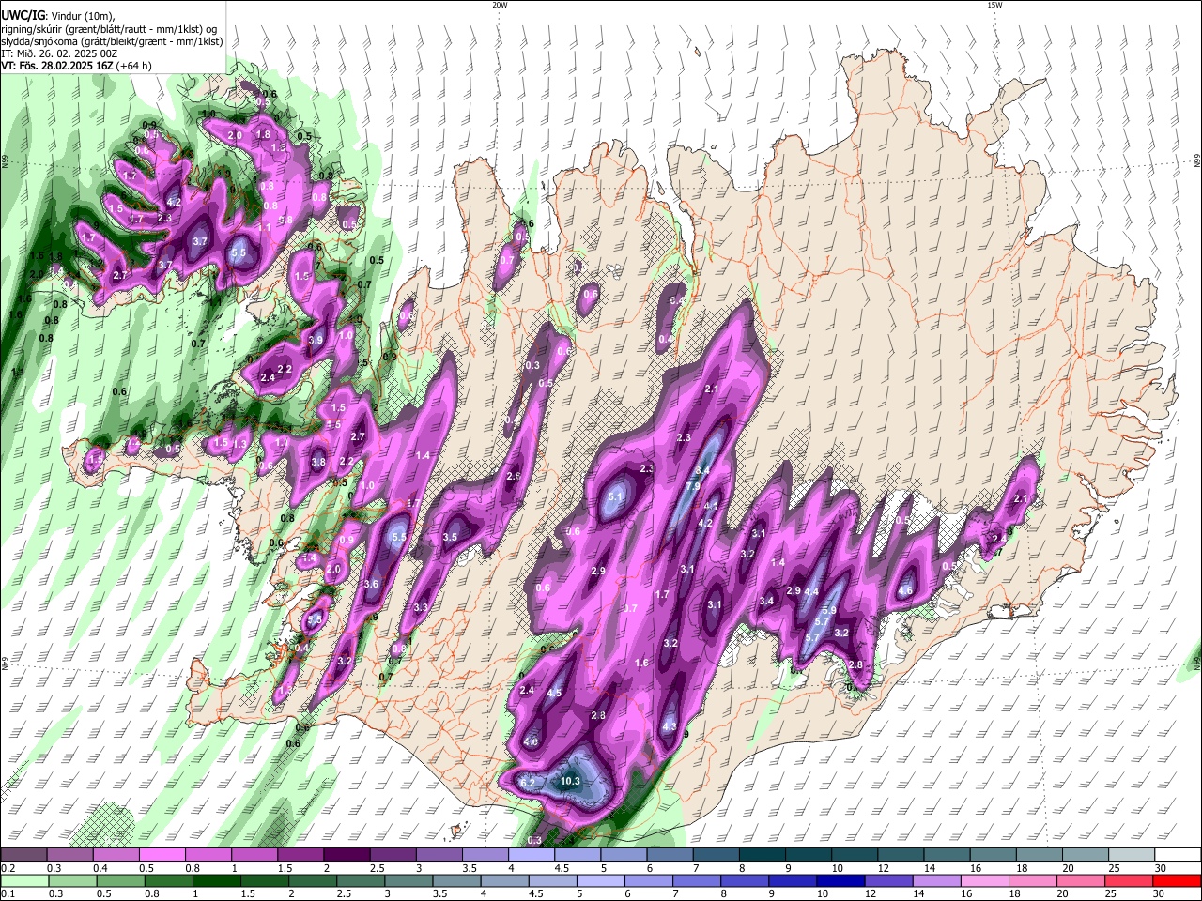The width and height of the screenshot is (1202, 901).
Task: Click label 30 beneath the white swatch
Action: (x=1161, y=868)
